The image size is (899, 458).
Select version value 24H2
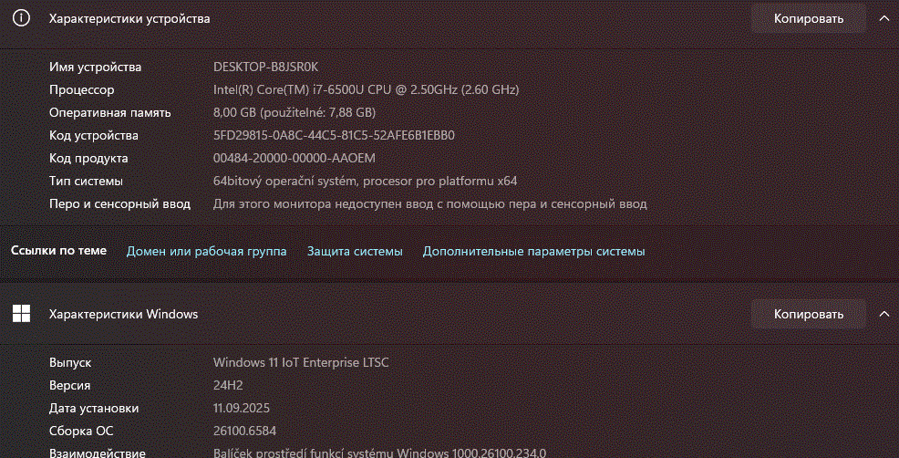pos(228,385)
